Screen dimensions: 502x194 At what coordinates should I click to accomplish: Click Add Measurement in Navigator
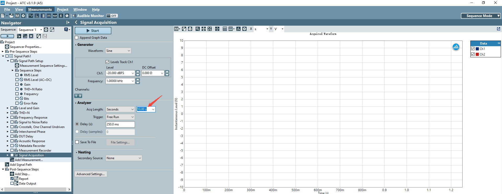29,160
